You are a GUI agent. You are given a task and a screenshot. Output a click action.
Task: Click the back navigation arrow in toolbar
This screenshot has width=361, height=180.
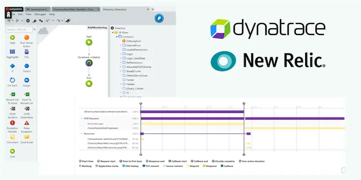click(9, 21)
